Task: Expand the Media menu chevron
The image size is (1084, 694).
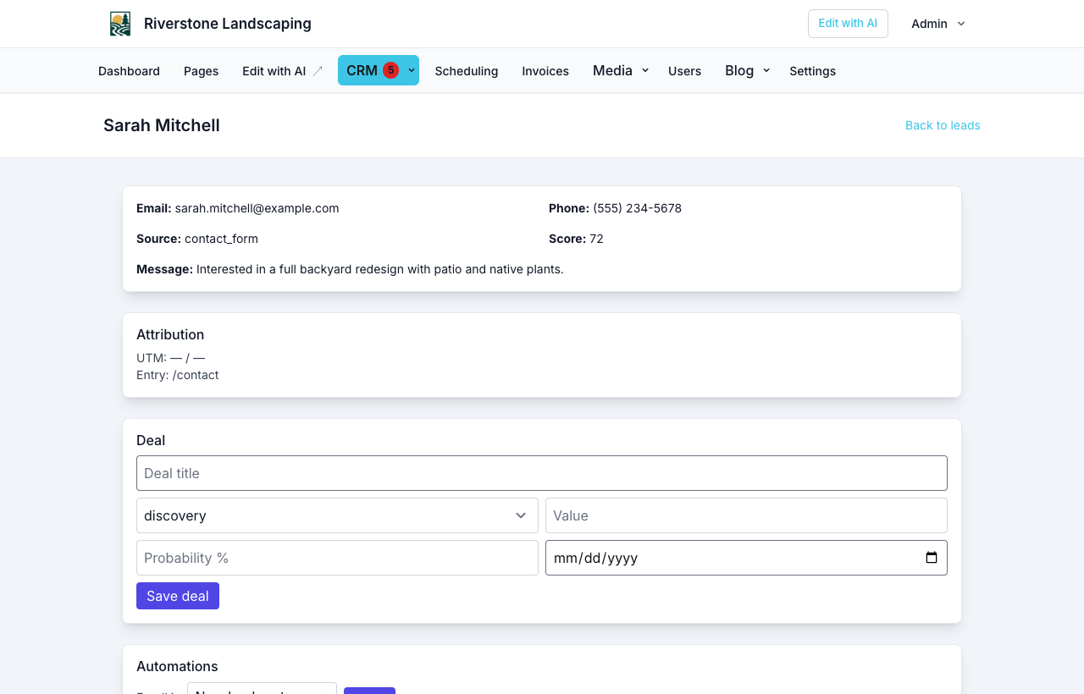Action: pyautogui.click(x=645, y=70)
